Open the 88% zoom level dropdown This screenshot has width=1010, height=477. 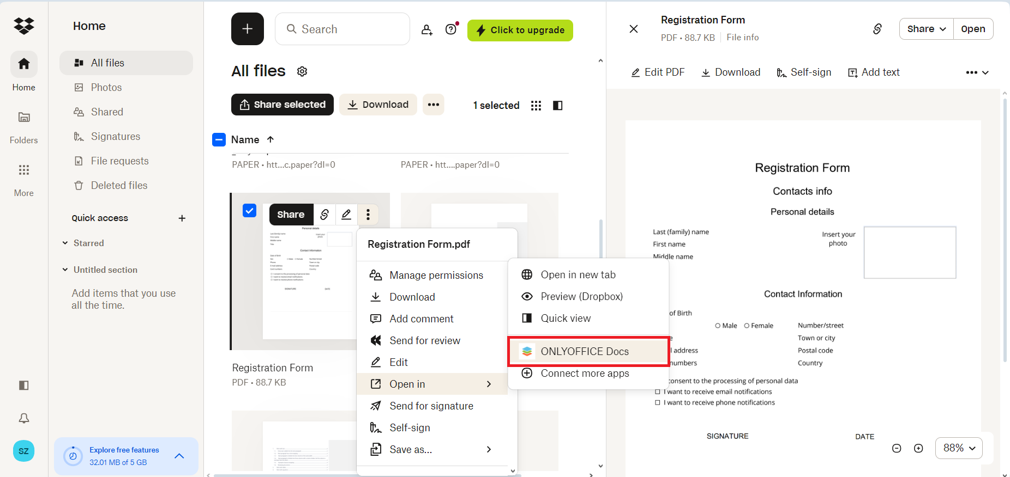[x=959, y=448]
